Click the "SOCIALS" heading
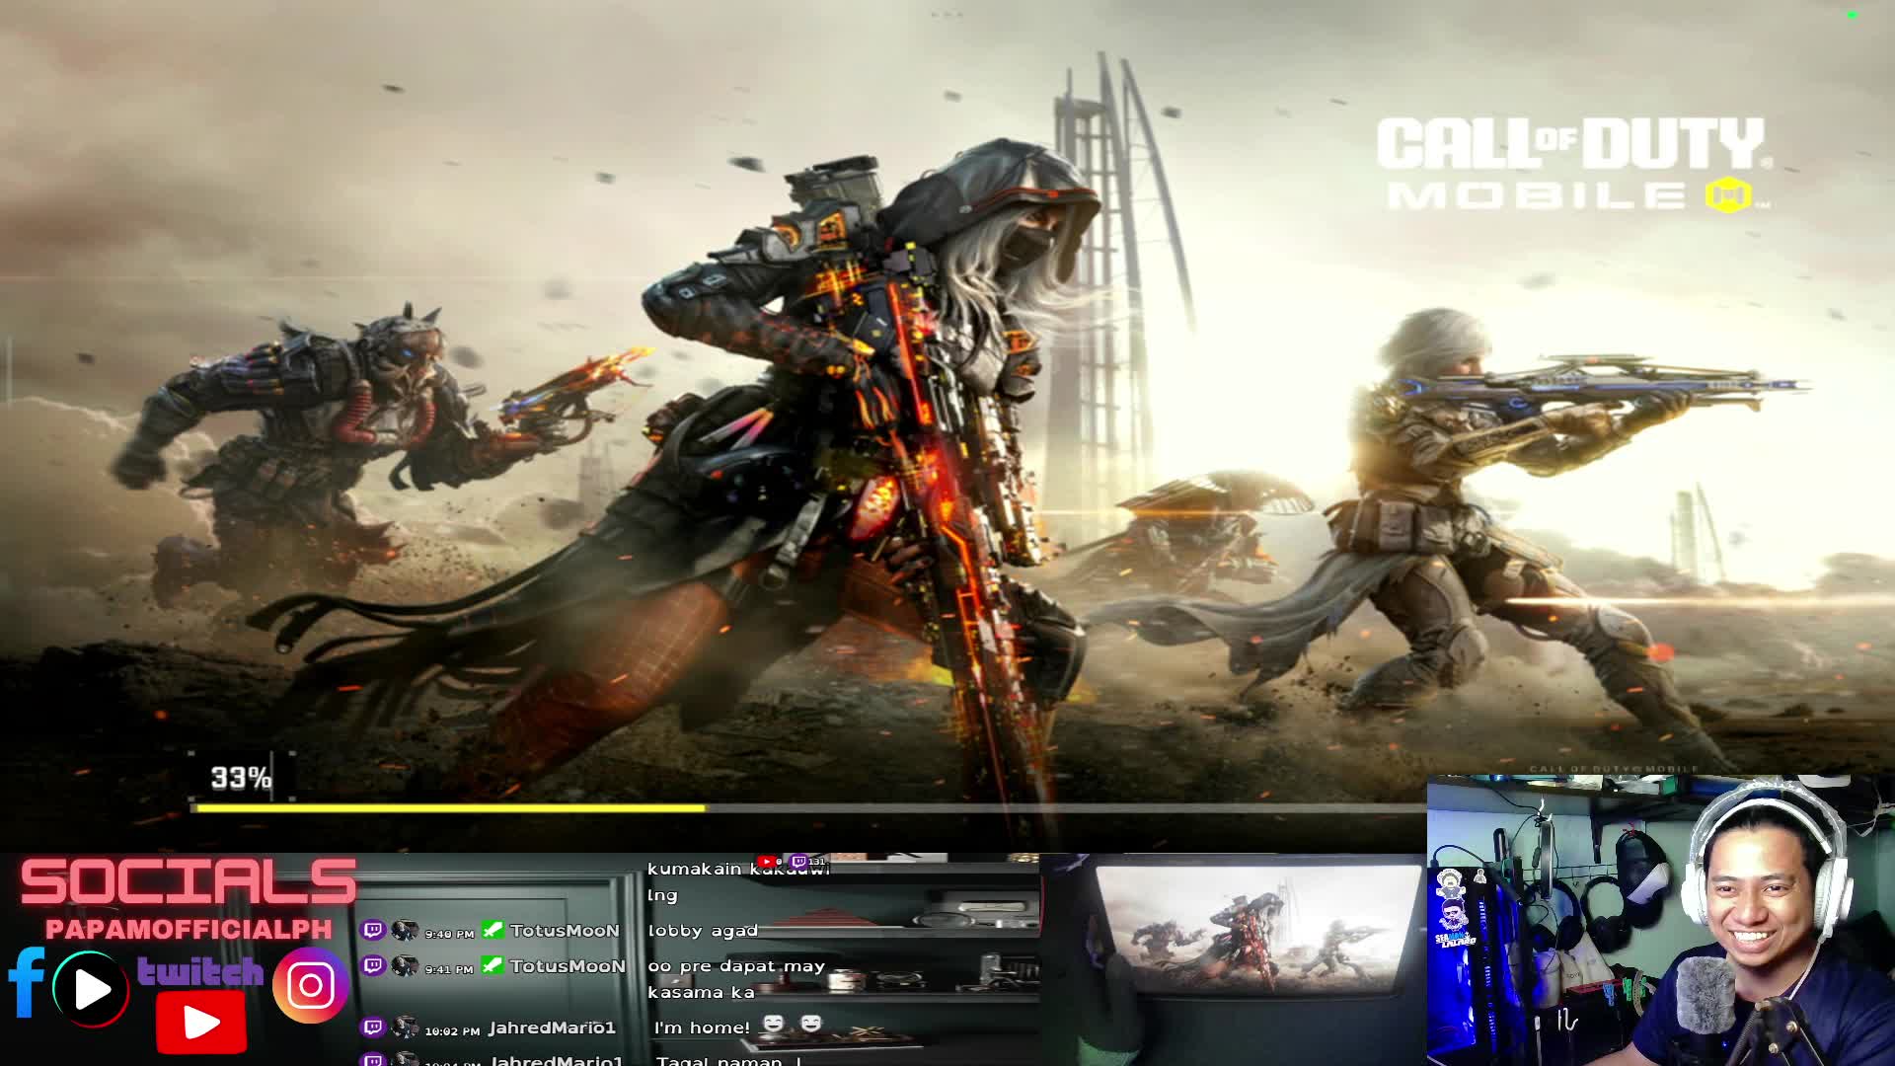The height and width of the screenshot is (1066, 1895). 188,882
